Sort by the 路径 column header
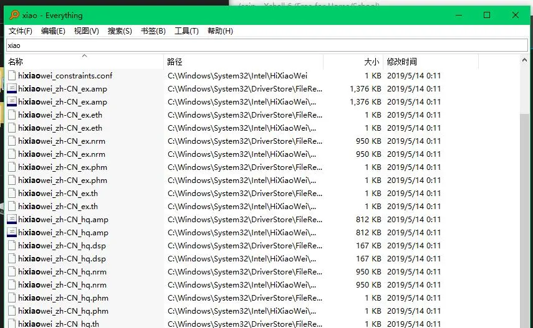Screen dimensions: 533x328 pyautogui.click(x=243, y=62)
